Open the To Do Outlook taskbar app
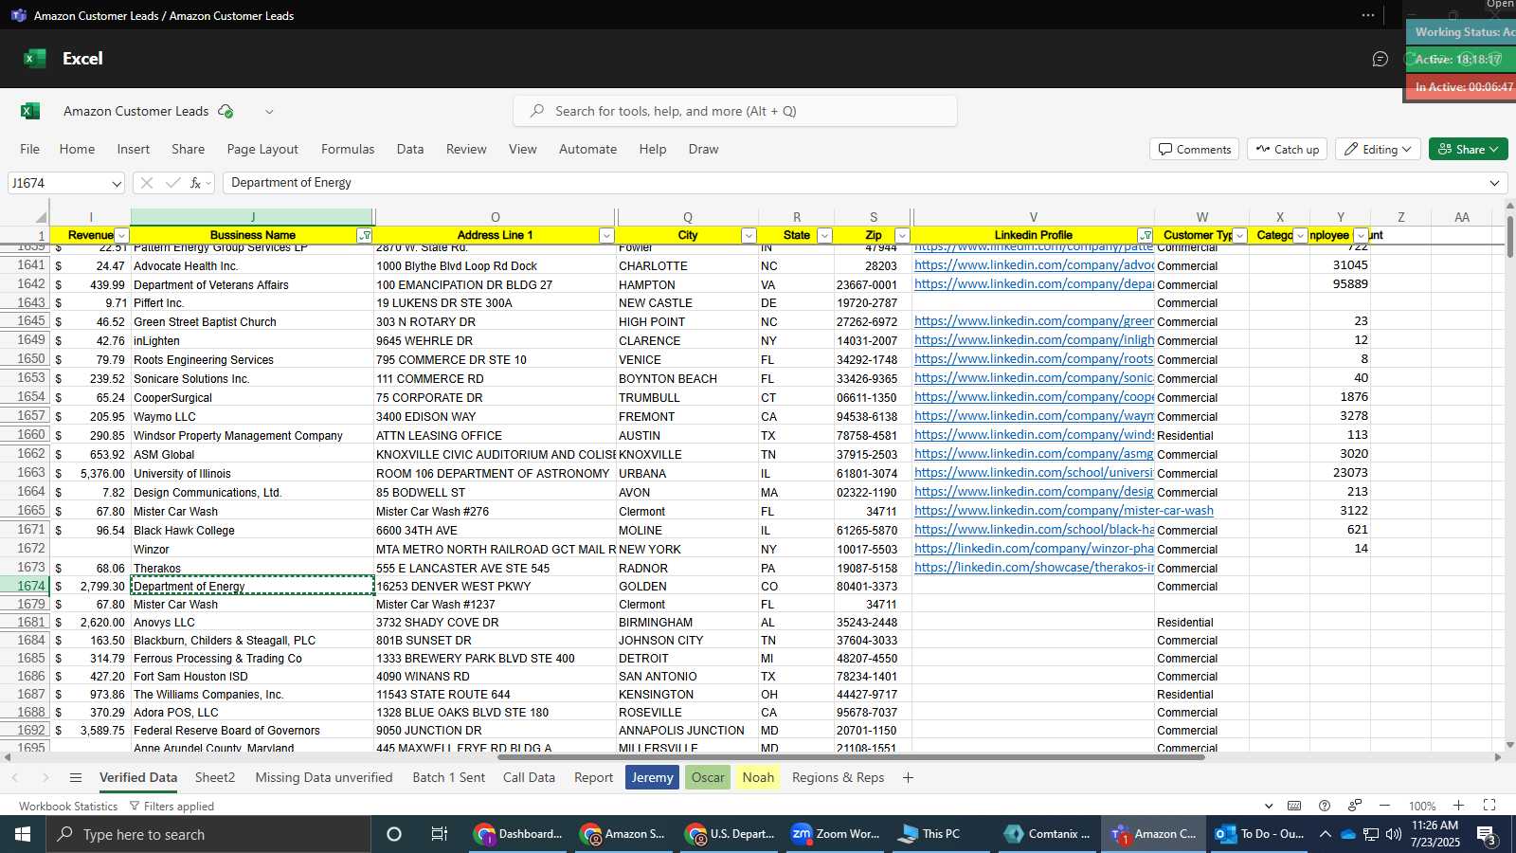This screenshot has width=1516, height=853. point(1260,834)
